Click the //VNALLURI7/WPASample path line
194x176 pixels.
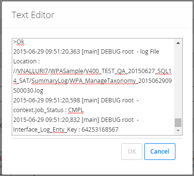click(x=92, y=71)
